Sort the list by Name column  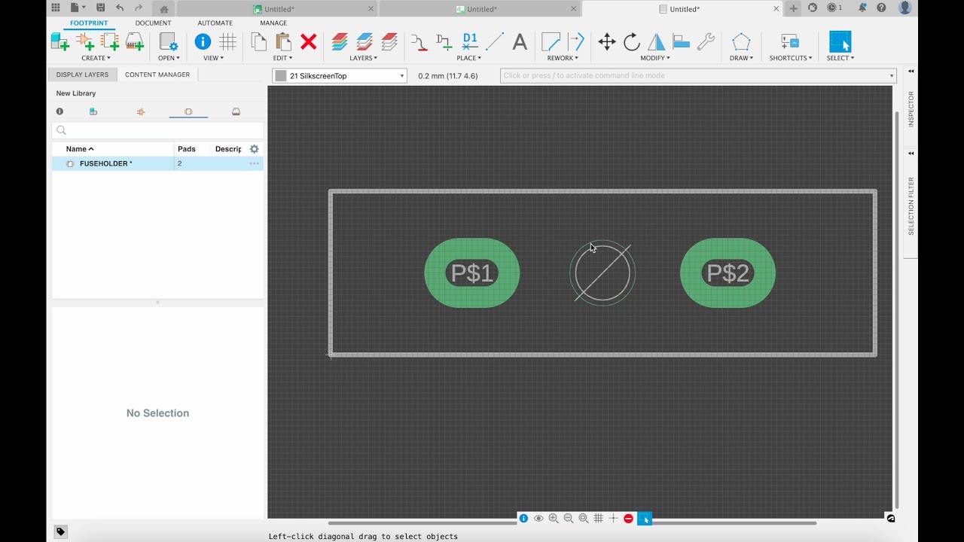(x=79, y=149)
